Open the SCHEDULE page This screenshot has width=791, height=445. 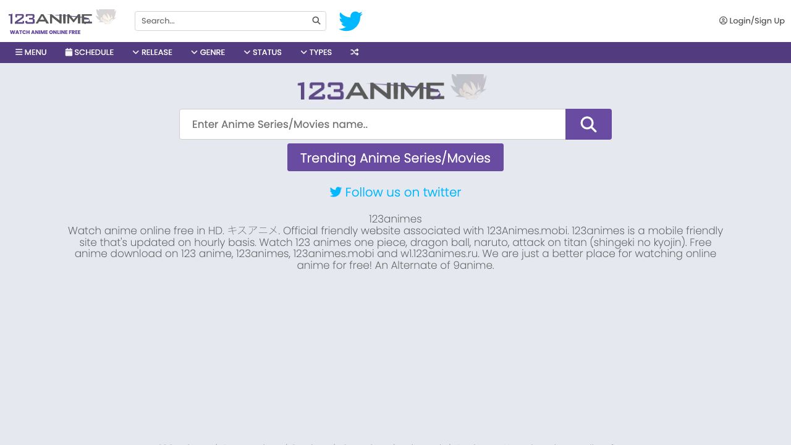tap(90, 53)
